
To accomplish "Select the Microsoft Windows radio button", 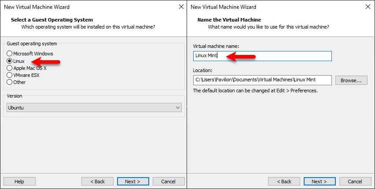I will click(x=10, y=54).
